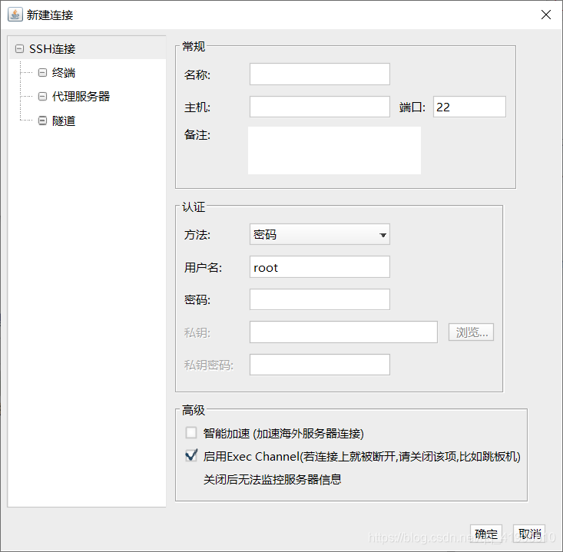Click the 端口 field showing 22
The height and width of the screenshot is (552, 563).
click(469, 107)
